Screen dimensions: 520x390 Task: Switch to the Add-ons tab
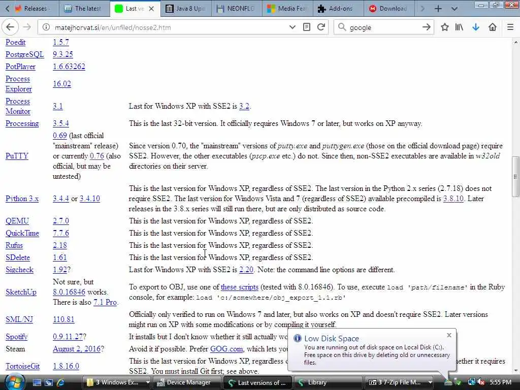coord(338,9)
